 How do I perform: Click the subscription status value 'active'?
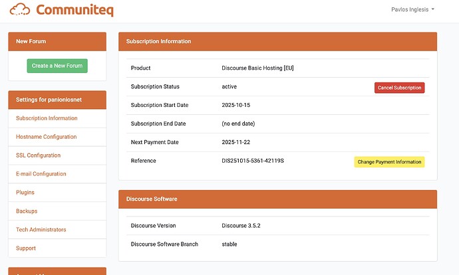click(x=230, y=86)
